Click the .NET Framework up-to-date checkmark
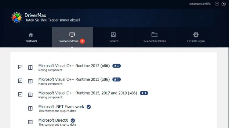The height and width of the screenshot is (128, 229). (89, 107)
